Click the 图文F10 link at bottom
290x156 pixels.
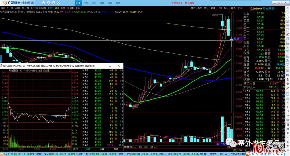[238, 150]
